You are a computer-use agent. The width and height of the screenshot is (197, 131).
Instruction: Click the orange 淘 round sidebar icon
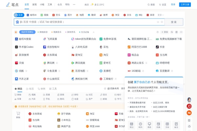[189, 113]
